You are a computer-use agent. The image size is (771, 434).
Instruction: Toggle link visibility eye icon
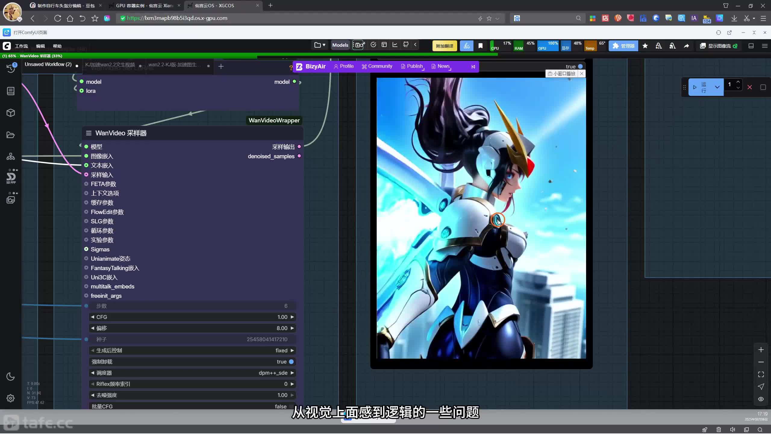coord(761,399)
